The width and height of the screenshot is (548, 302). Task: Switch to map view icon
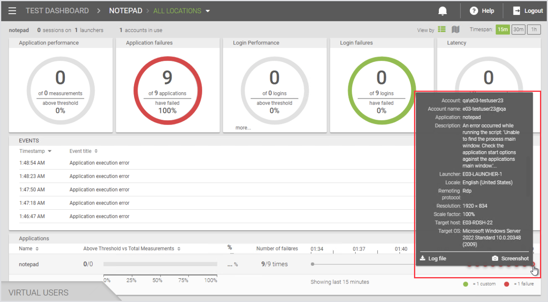455,29
